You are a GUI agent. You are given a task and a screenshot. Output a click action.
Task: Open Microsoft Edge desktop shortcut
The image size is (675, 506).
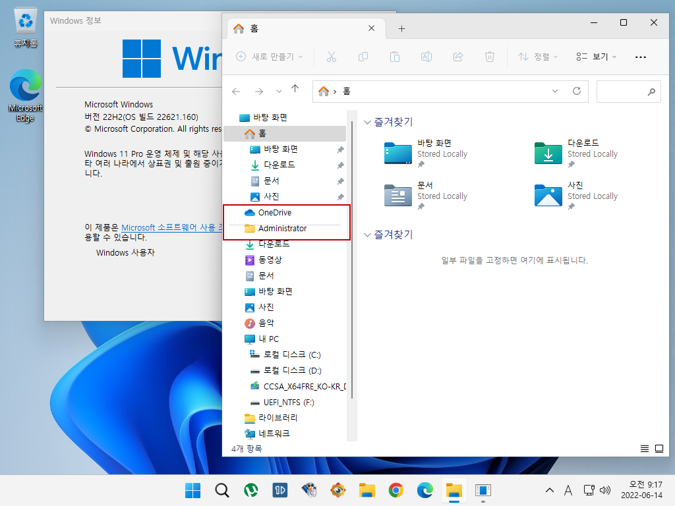tap(26, 96)
